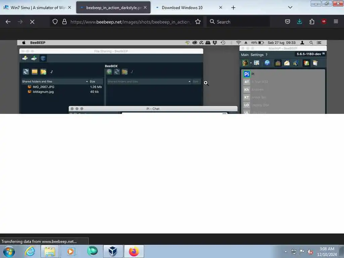
Task: Show site security info via the padlock icon
Action: 64,21
